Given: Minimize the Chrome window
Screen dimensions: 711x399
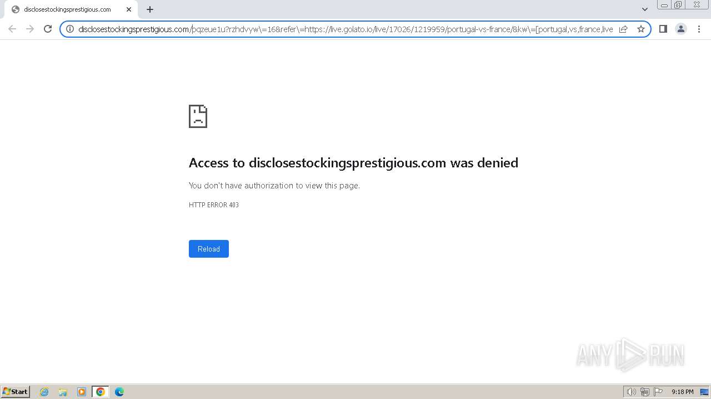Looking at the screenshot, I should 664,5.
